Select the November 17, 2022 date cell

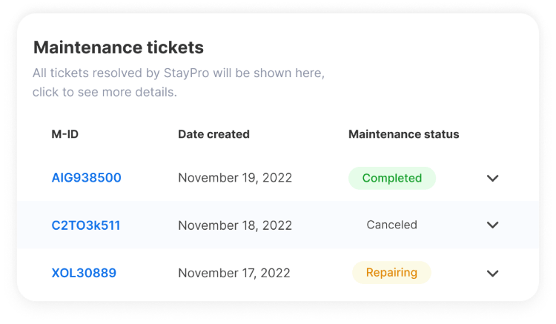click(234, 273)
